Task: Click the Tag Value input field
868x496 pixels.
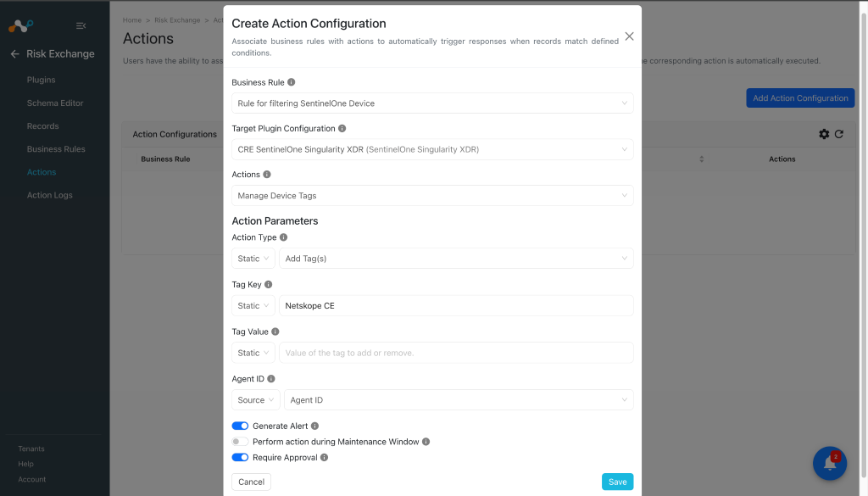Action: point(456,353)
